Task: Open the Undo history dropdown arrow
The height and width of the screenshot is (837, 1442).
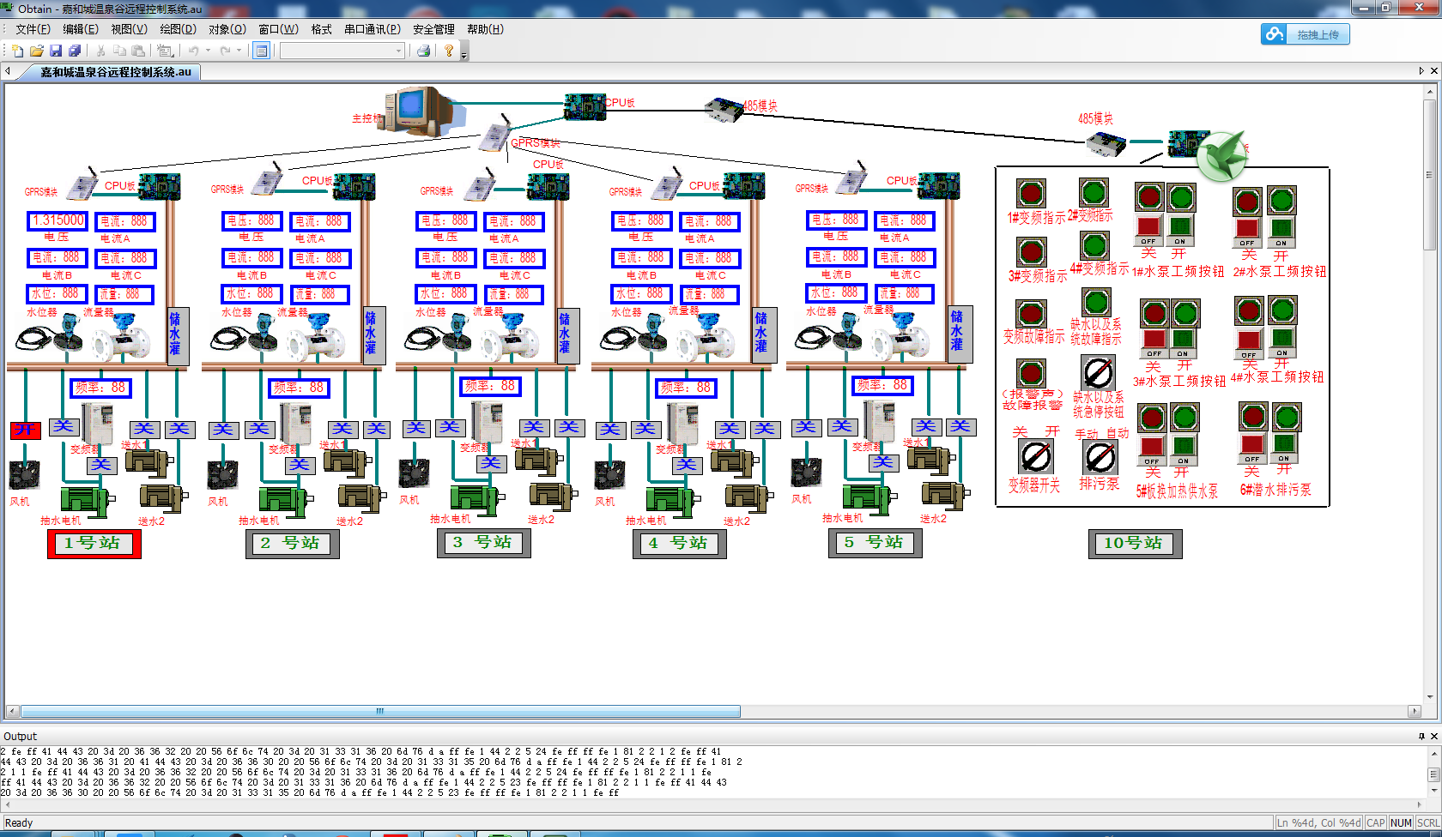Action: (209, 51)
